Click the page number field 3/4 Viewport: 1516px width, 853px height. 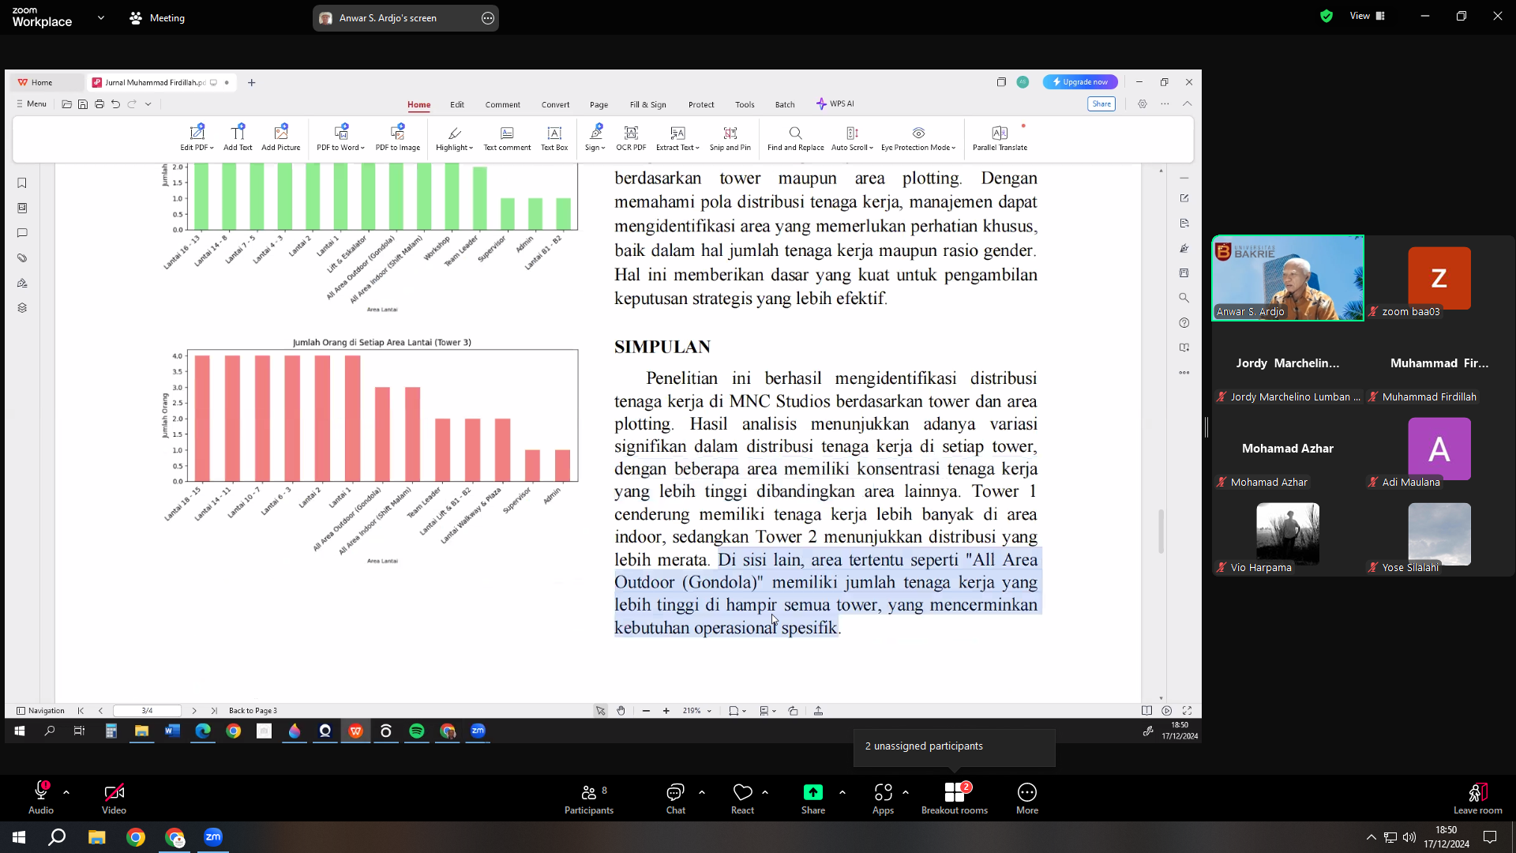(x=148, y=711)
